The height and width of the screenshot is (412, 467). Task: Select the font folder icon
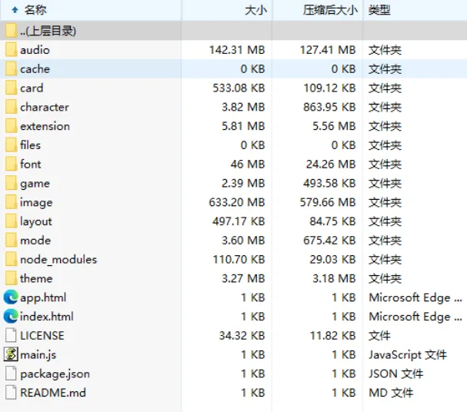tap(11, 164)
